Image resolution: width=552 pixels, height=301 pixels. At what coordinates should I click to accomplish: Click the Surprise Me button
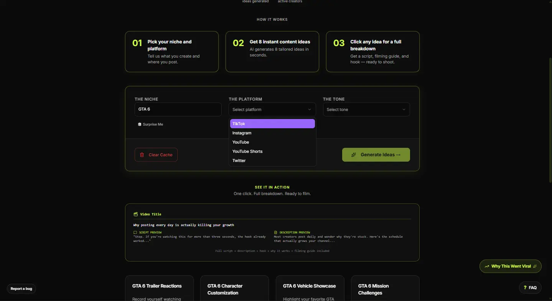[150, 124]
